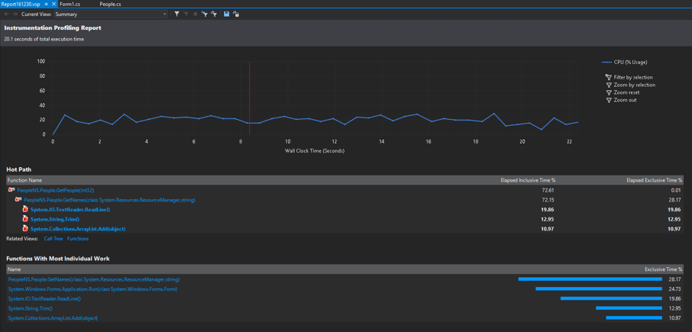
Task: Open GetNames in Functions With Most Individual Work
Action: coord(93,279)
